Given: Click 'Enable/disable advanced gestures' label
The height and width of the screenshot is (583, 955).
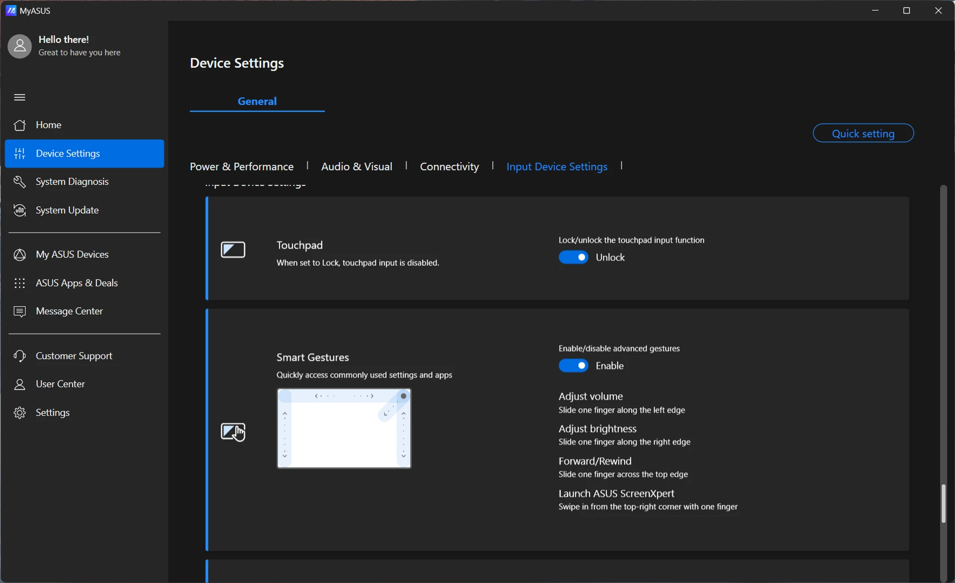Looking at the screenshot, I should tap(619, 348).
